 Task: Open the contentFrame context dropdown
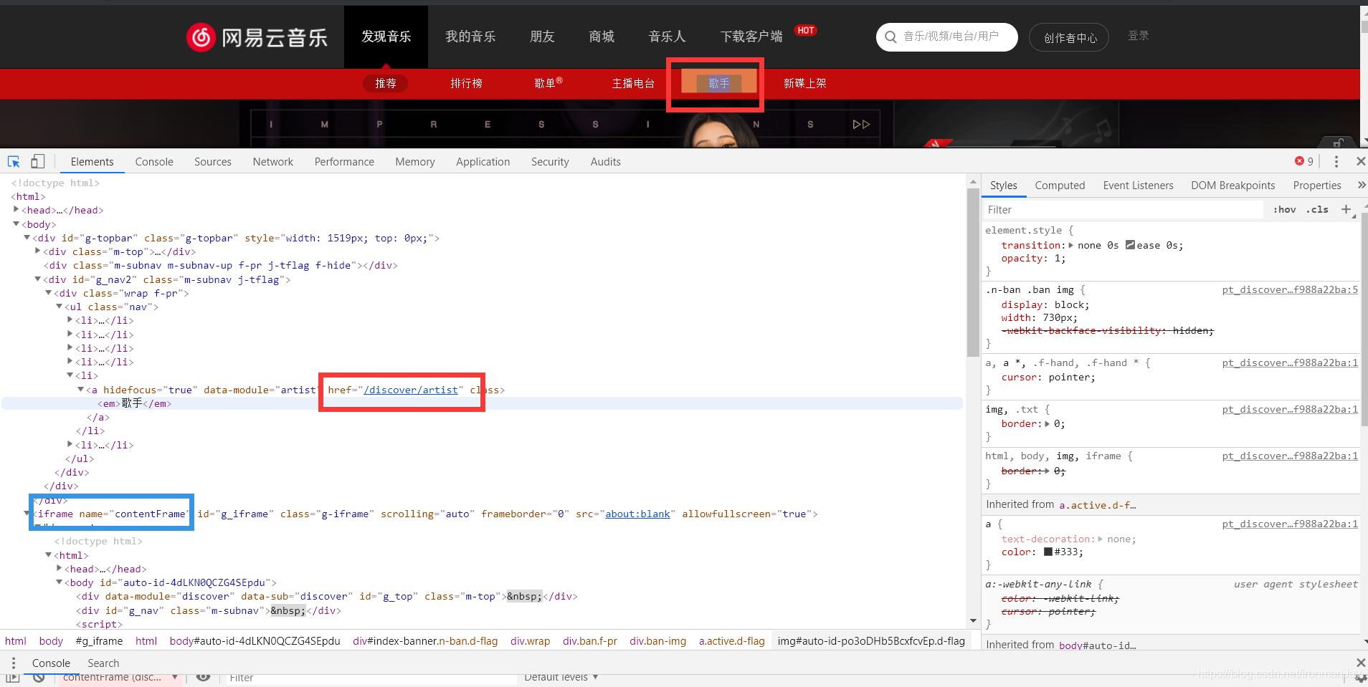click(120, 678)
